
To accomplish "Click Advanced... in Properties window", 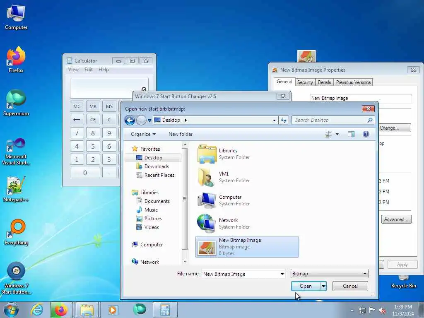I will (396, 219).
